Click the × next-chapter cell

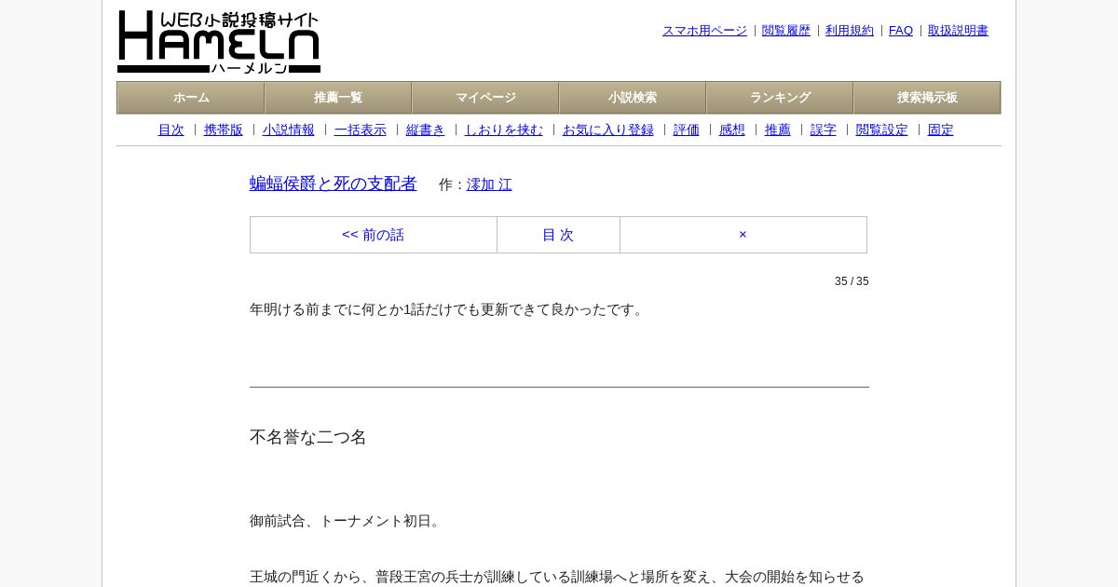(743, 235)
